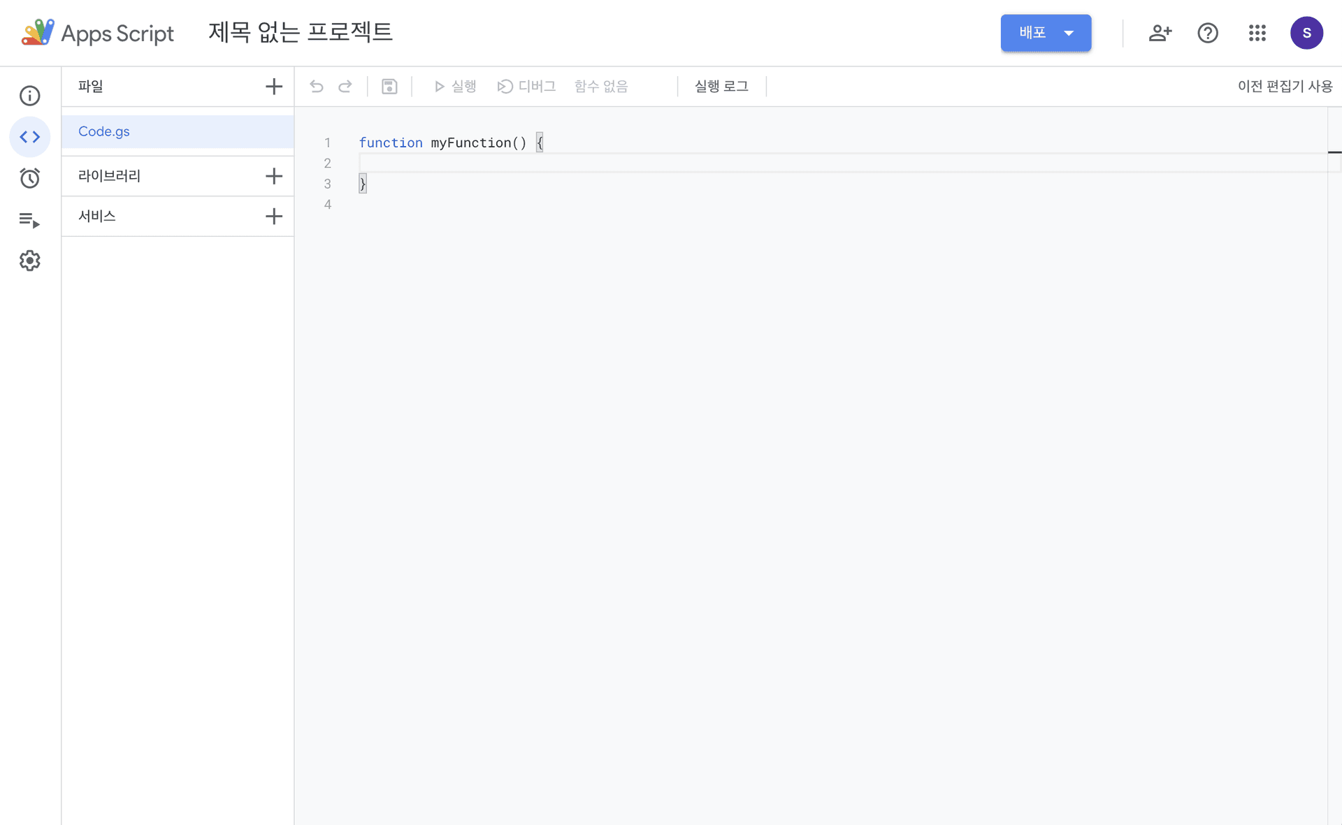The image size is (1342, 825).
Task: Open the 실행 로그 execution log
Action: coord(721,87)
